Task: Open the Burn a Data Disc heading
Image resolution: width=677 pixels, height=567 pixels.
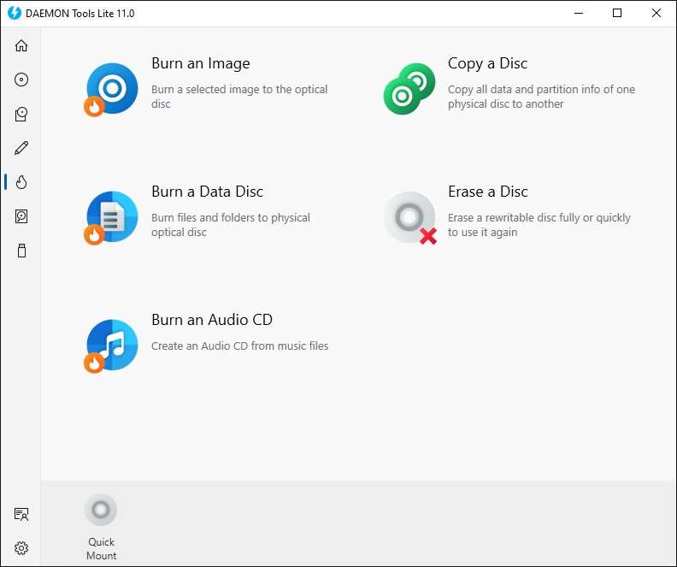Action: click(207, 192)
